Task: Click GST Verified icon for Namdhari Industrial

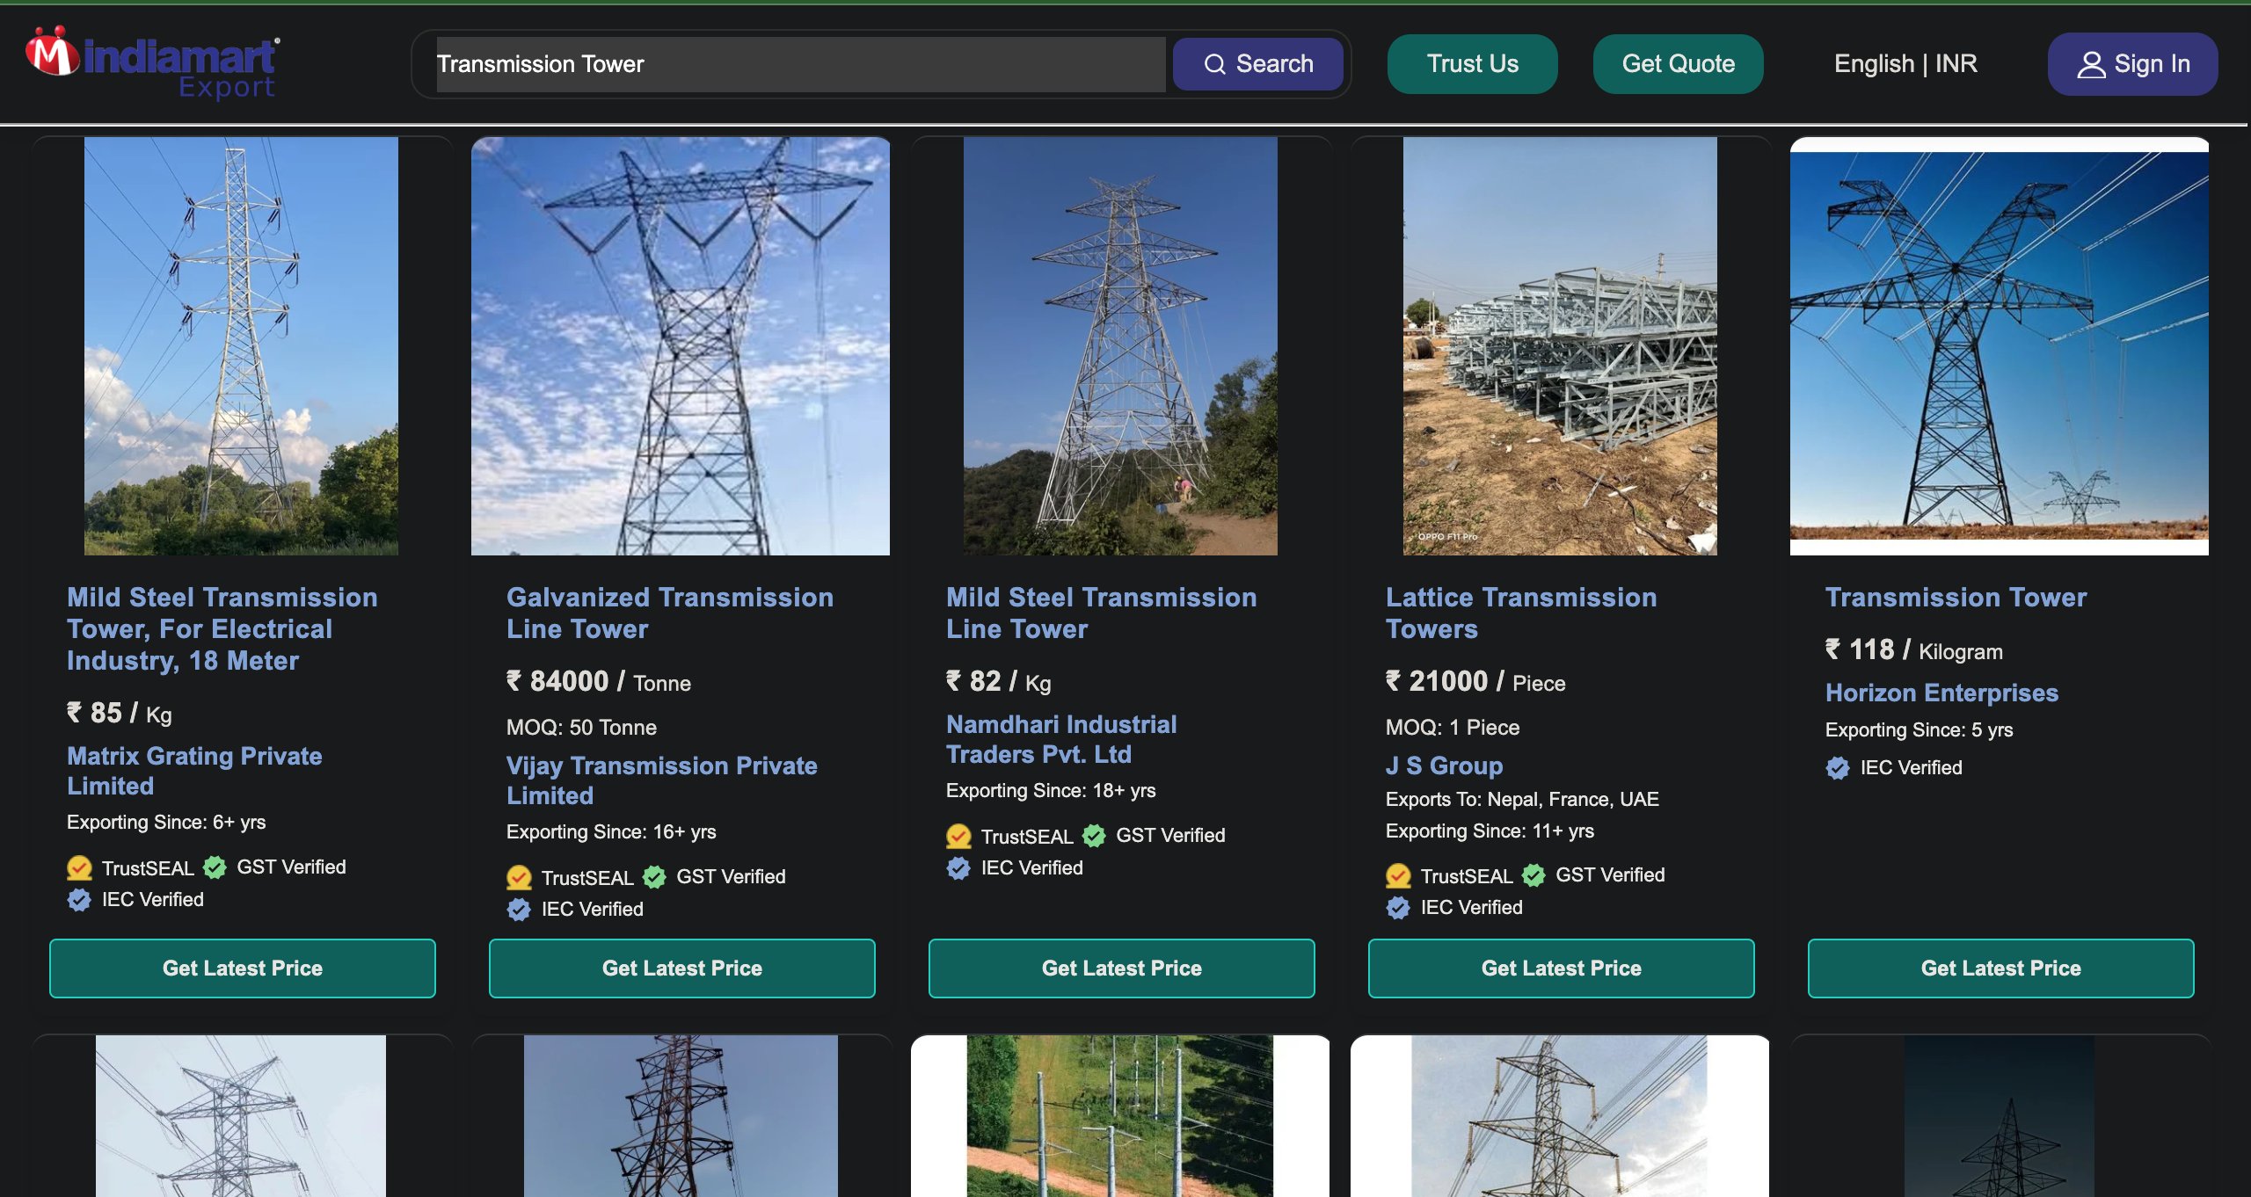Action: point(1094,836)
